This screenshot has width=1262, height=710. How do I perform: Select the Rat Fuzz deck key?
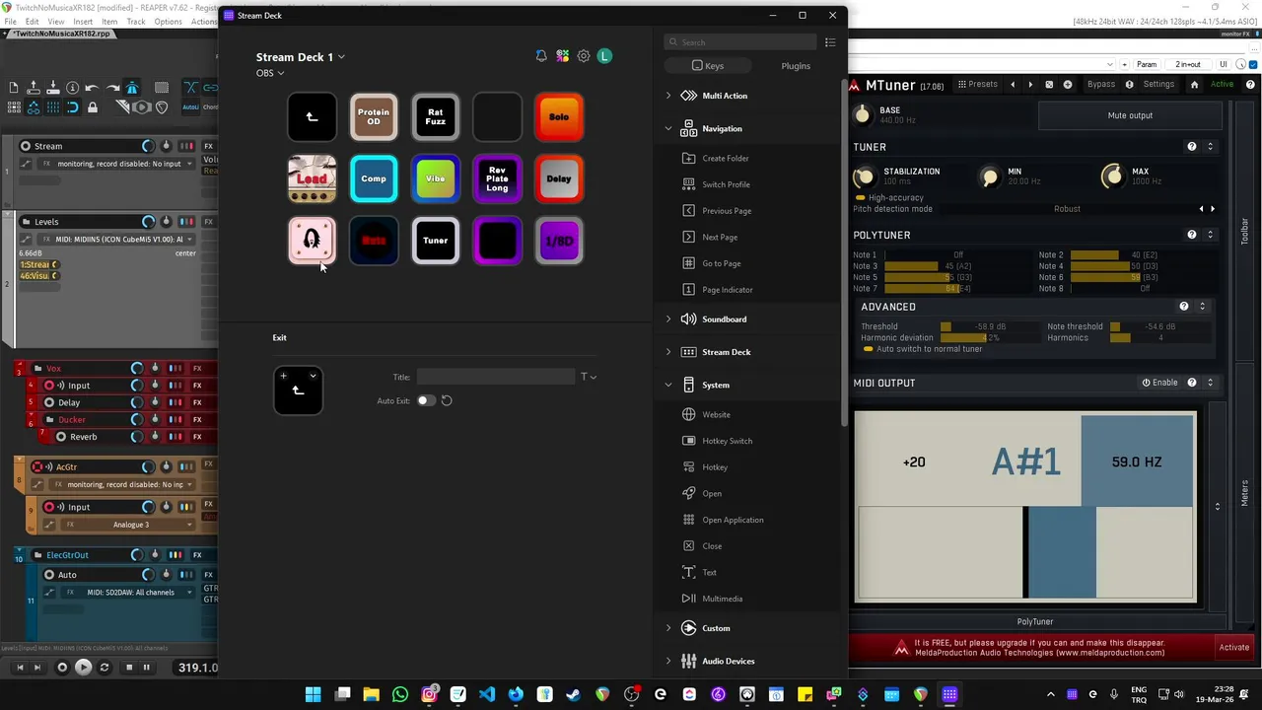tap(436, 116)
